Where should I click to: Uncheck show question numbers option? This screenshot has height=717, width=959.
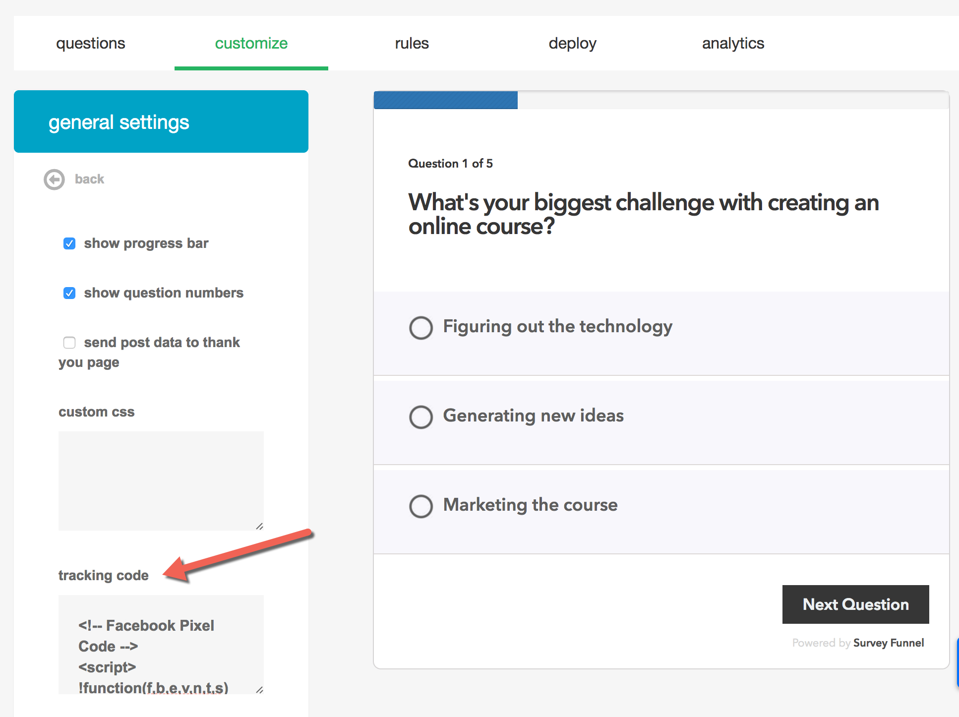click(x=69, y=293)
